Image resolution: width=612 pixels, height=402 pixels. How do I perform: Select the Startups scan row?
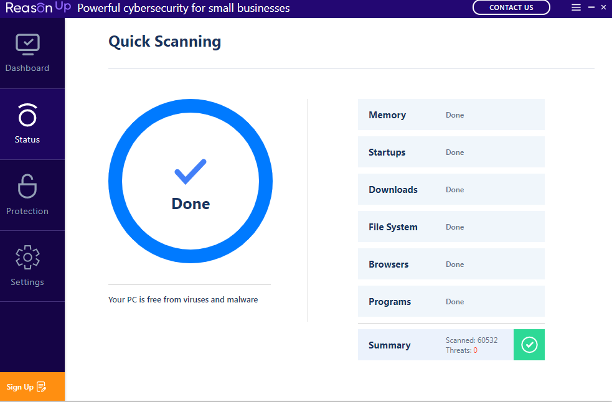tap(451, 152)
